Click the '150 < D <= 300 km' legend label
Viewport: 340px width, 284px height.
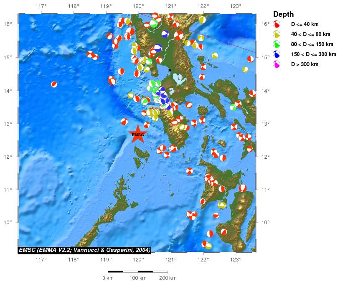point(313,54)
